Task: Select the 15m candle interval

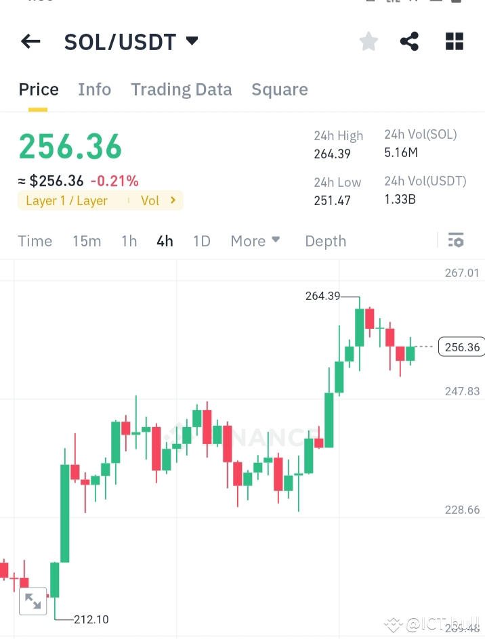Action: (x=87, y=241)
